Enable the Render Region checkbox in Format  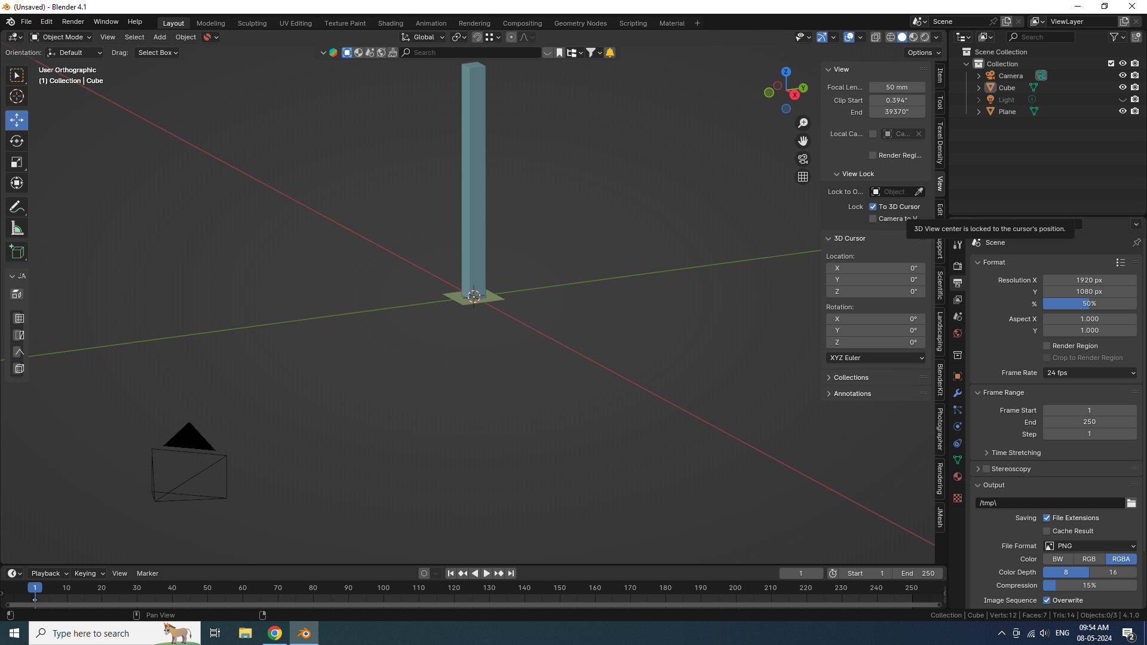tap(1047, 346)
